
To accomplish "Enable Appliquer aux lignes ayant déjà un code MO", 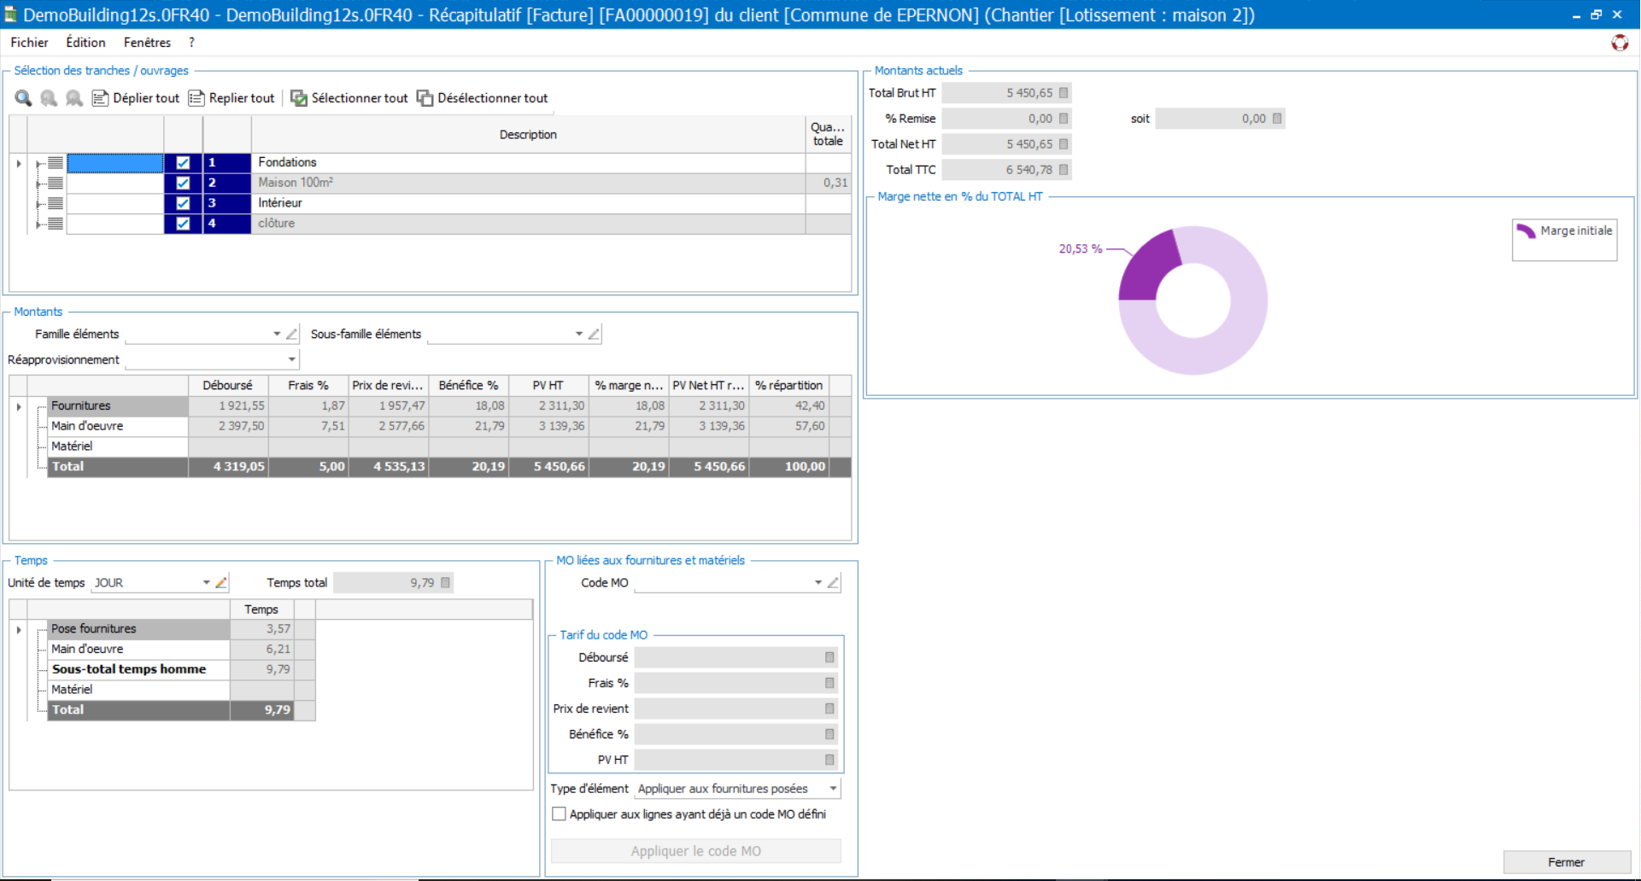I will tap(559, 814).
